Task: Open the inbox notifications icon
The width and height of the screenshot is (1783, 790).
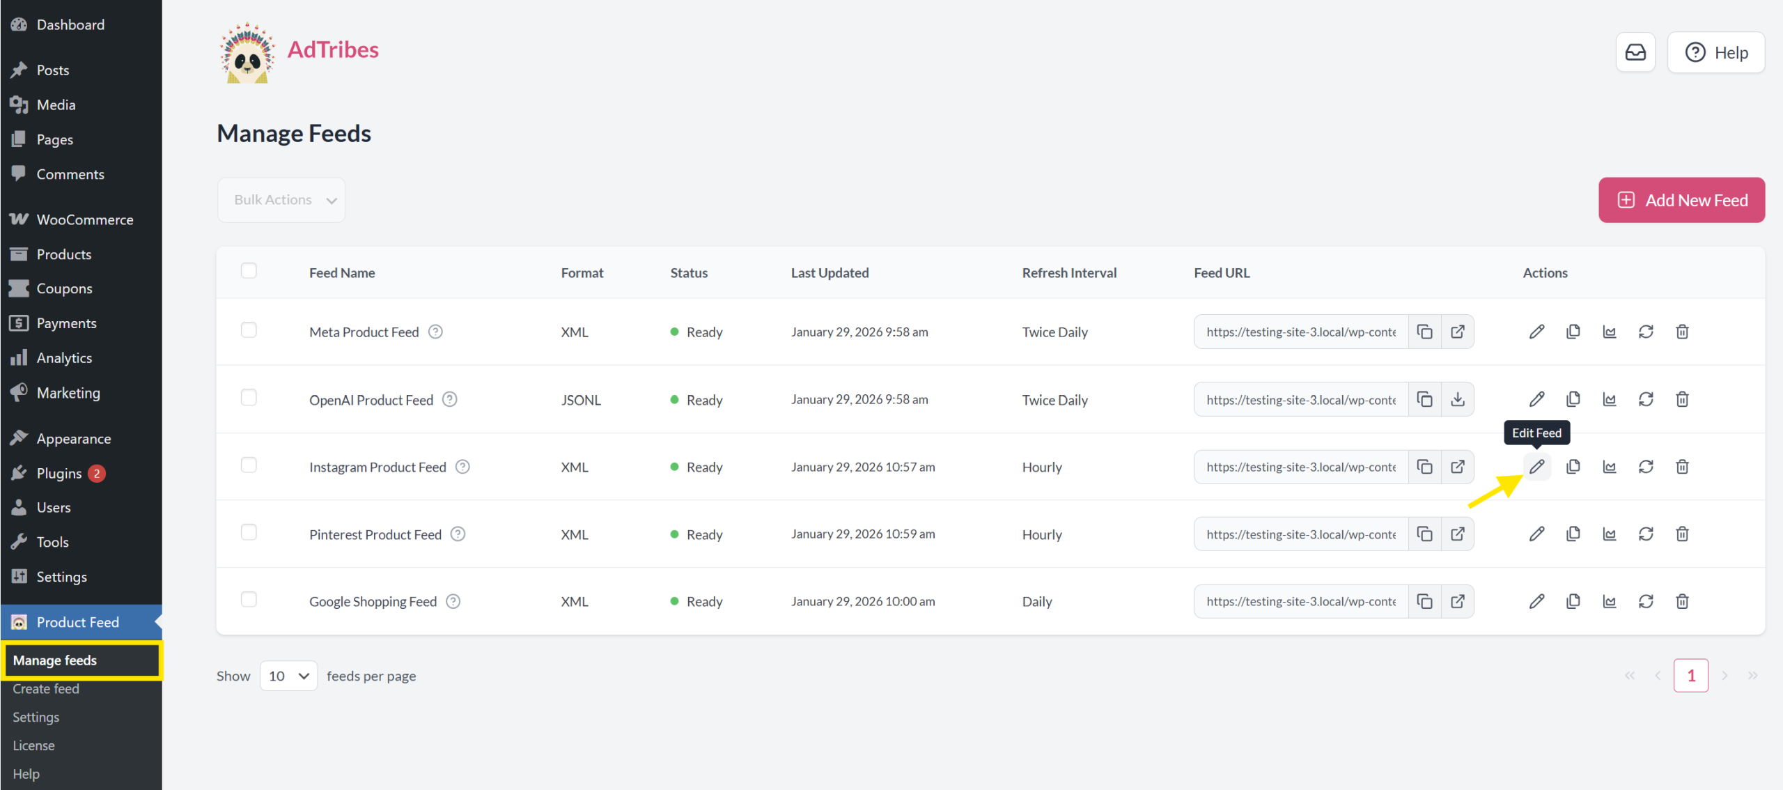Action: [x=1635, y=52]
